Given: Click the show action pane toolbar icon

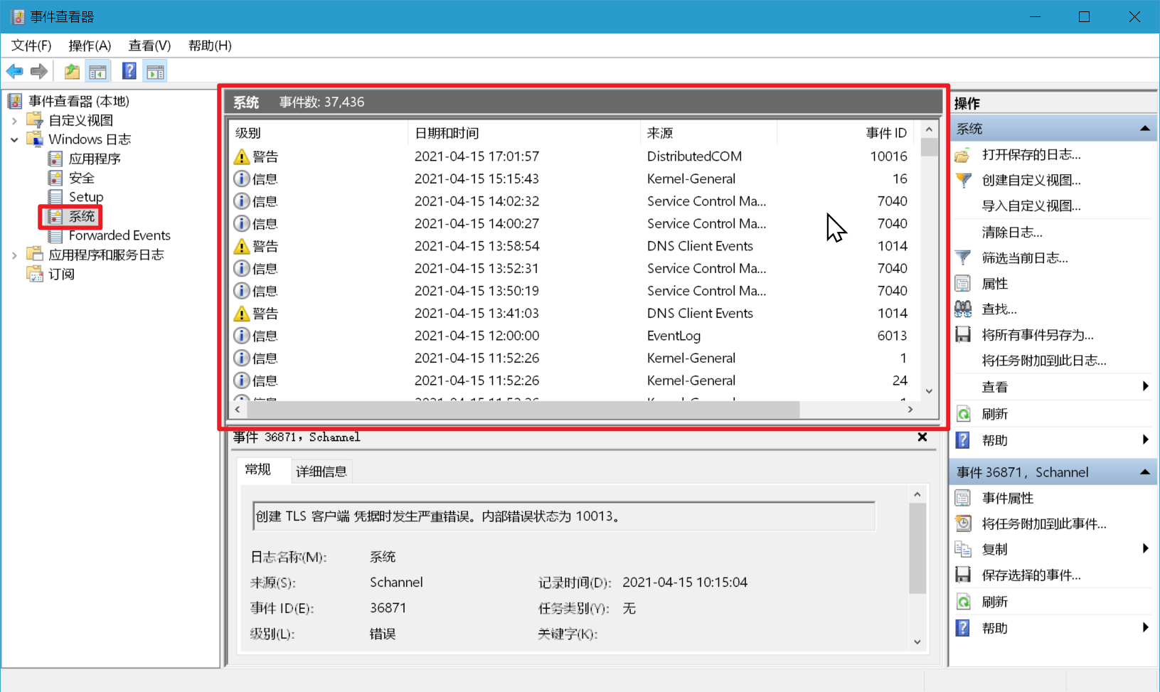Looking at the screenshot, I should (x=154, y=70).
